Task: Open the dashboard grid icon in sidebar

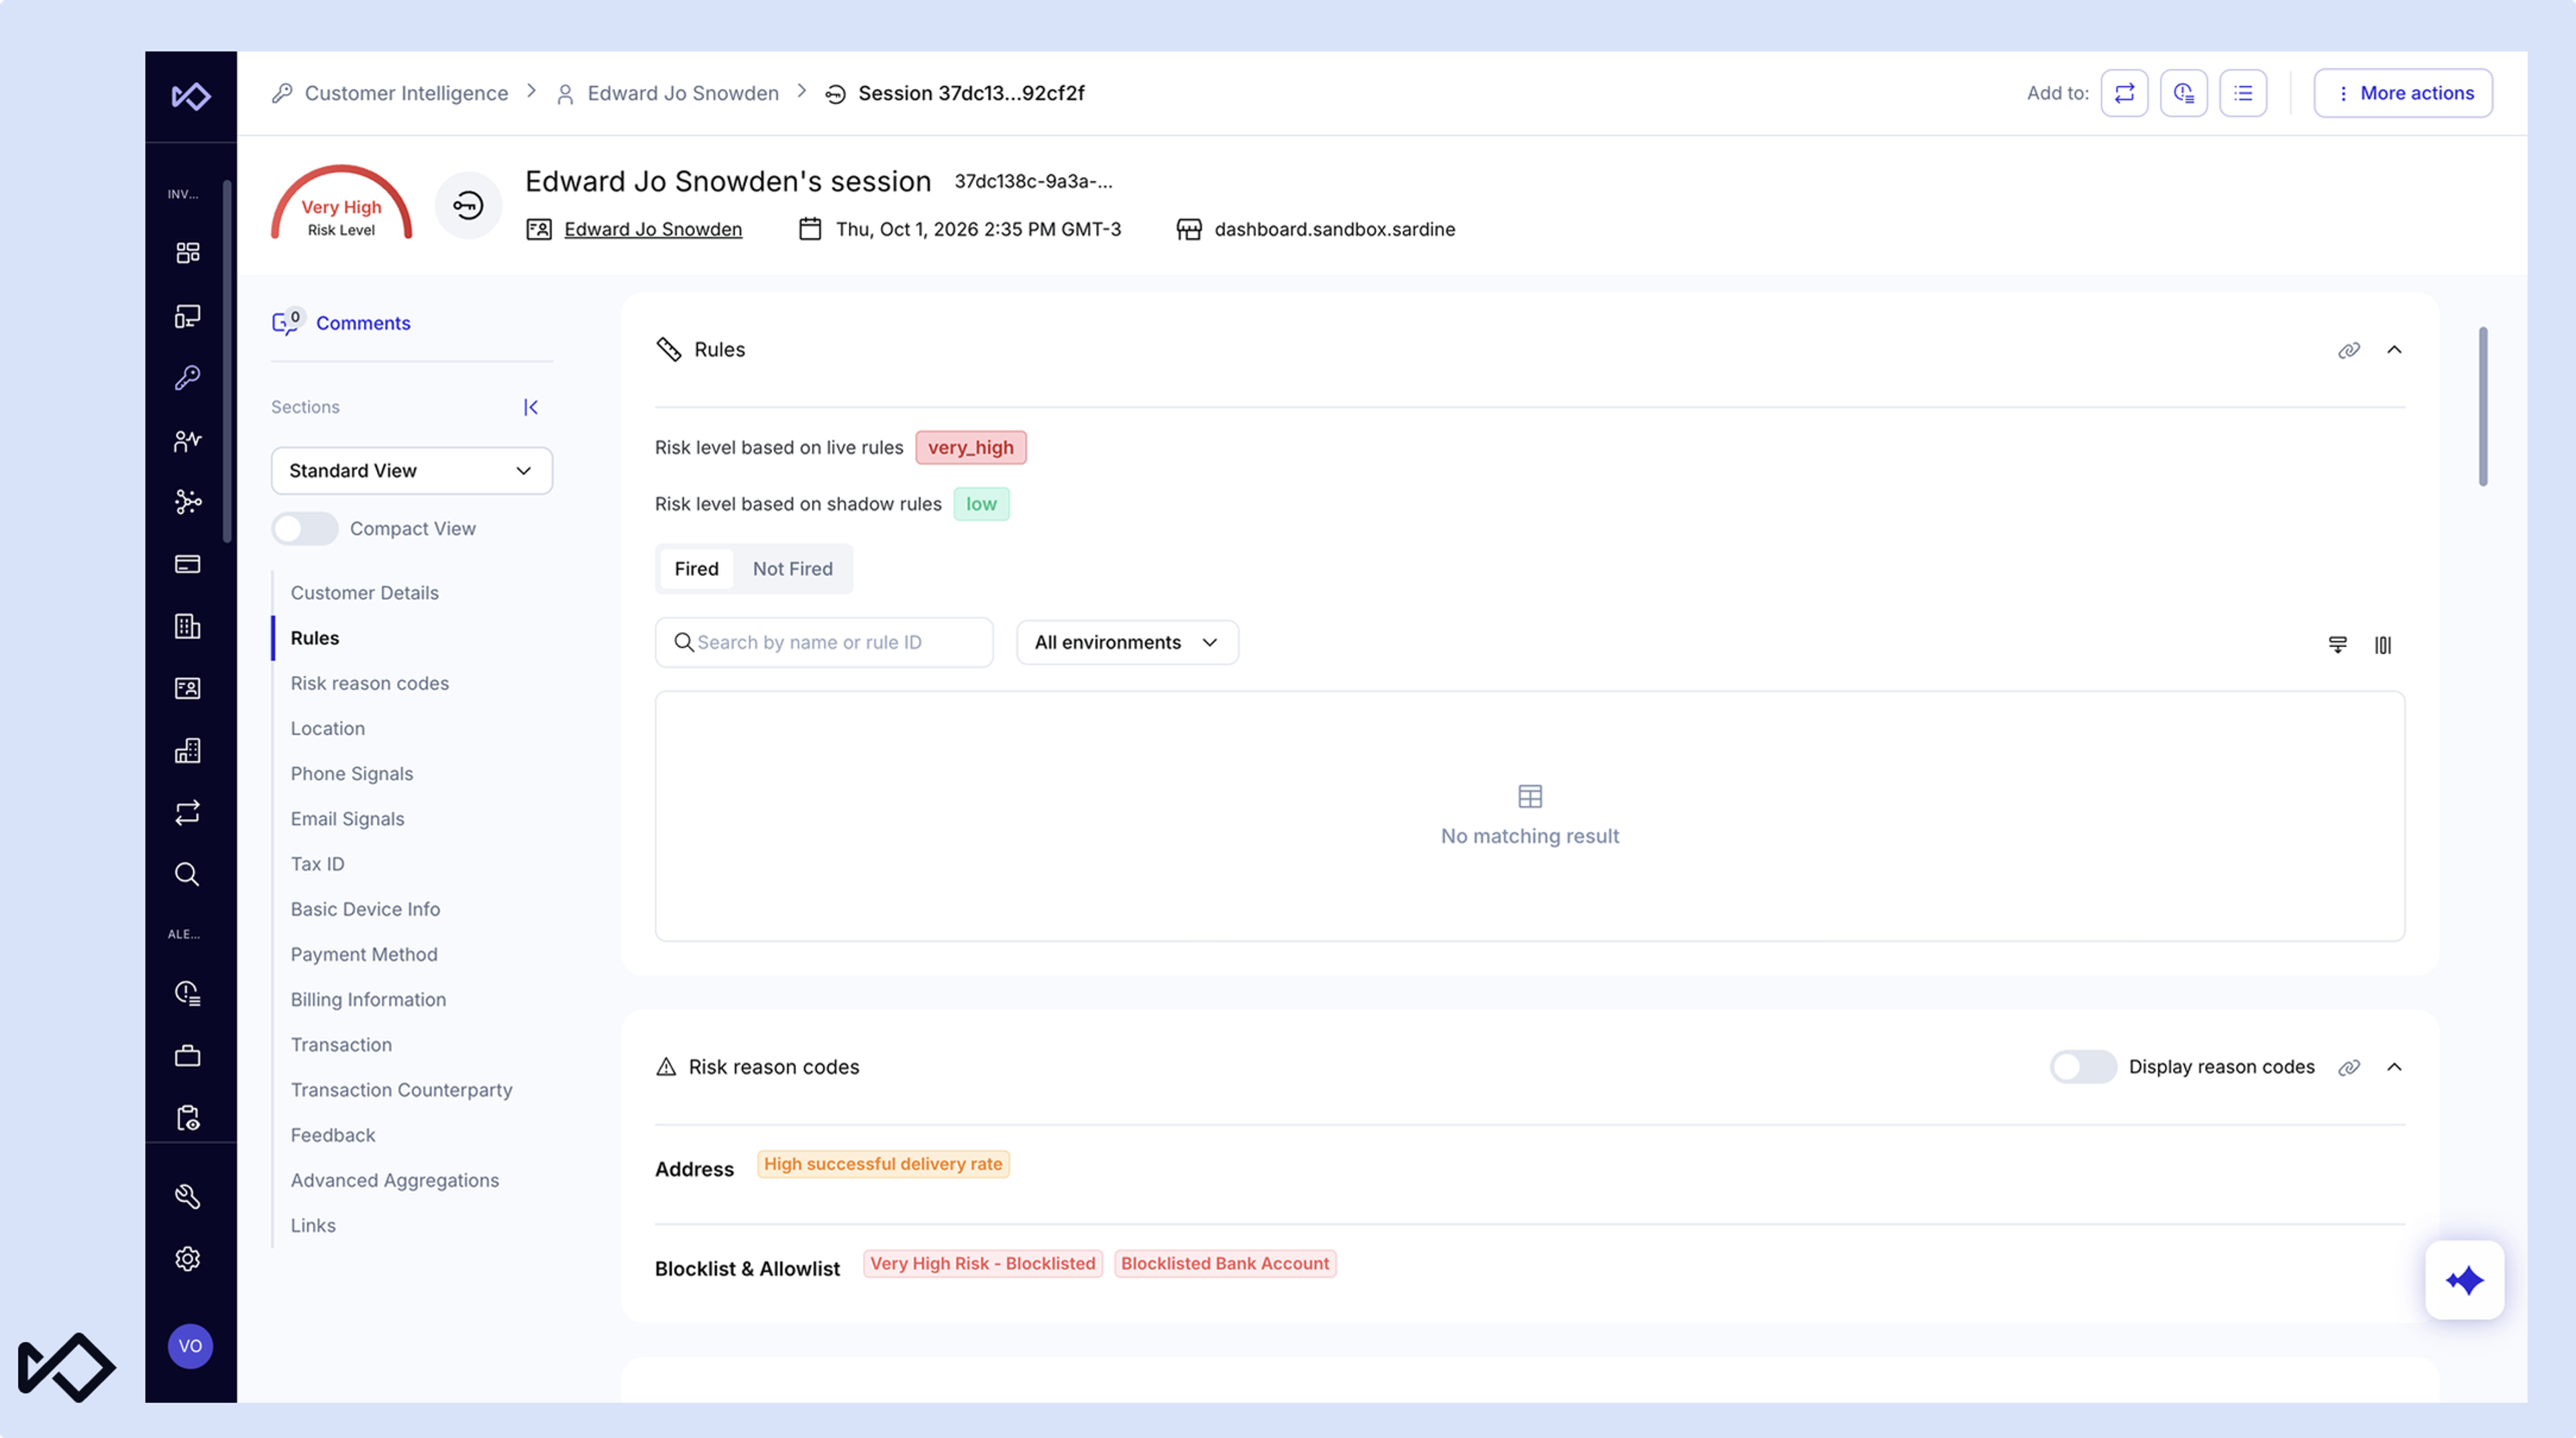Action: click(x=187, y=253)
